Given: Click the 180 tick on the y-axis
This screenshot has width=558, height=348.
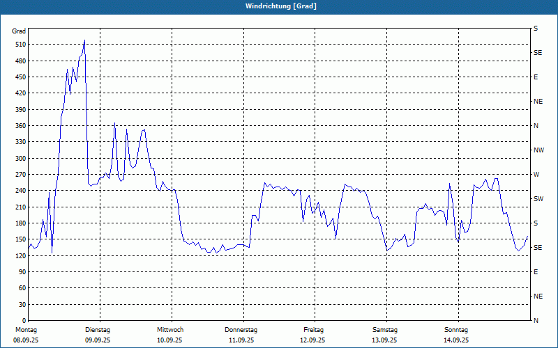Looking at the screenshot, I should pyautogui.click(x=19, y=223).
